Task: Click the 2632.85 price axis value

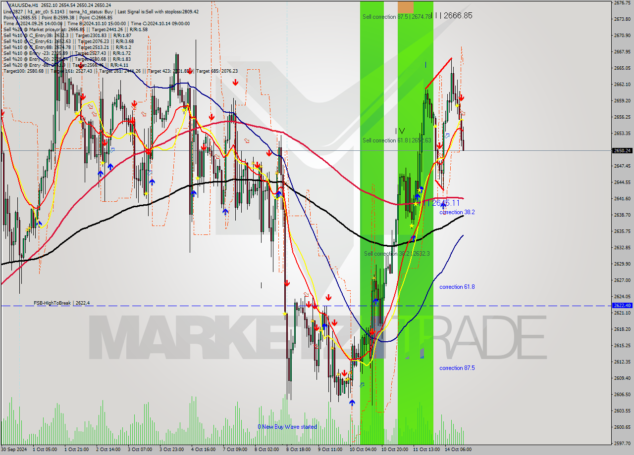Action: pyautogui.click(x=622, y=247)
